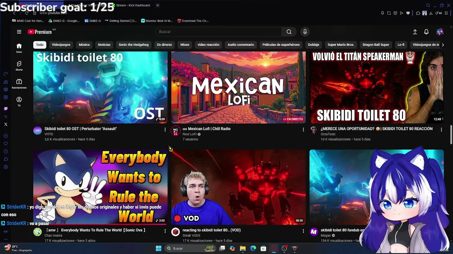Image resolution: width=453 pixels, height=254 pixels.
Task: Open Shorts from the sidebar
Action: click(x=19, y=66)
